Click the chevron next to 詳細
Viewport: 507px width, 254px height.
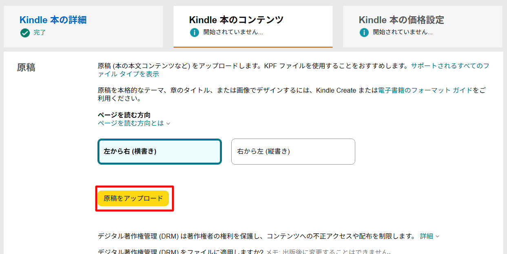point(437,236)
